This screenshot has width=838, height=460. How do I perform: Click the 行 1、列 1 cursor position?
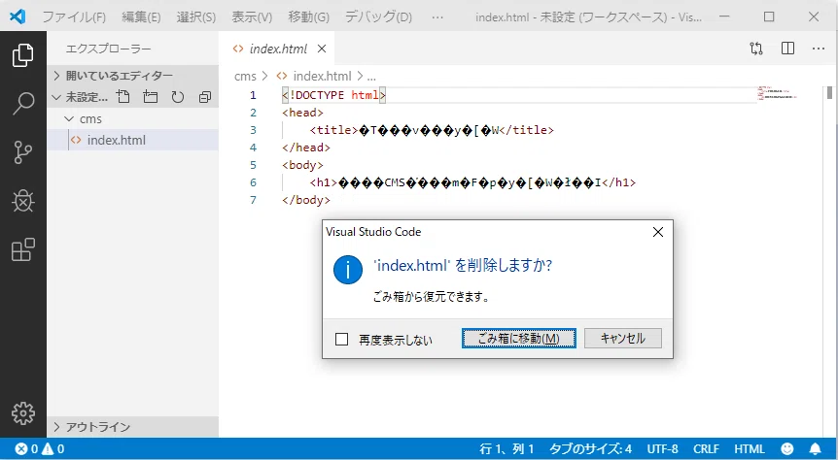click(x=506, y=448)
